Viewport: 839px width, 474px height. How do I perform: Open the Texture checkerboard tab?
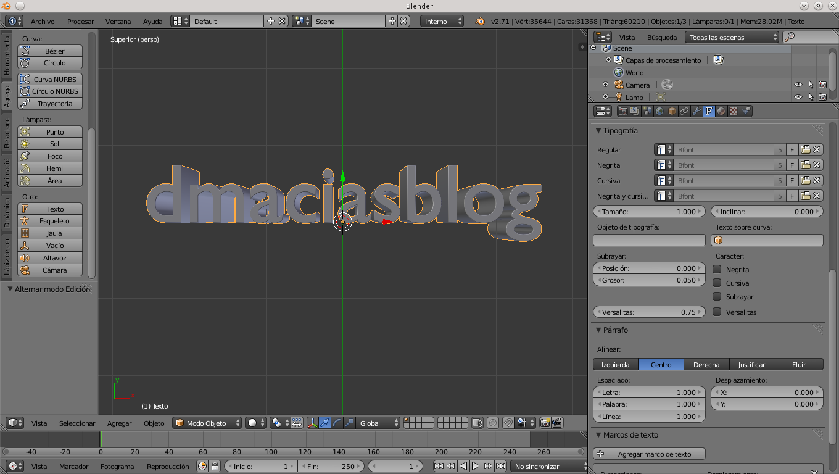click(734, 111)
